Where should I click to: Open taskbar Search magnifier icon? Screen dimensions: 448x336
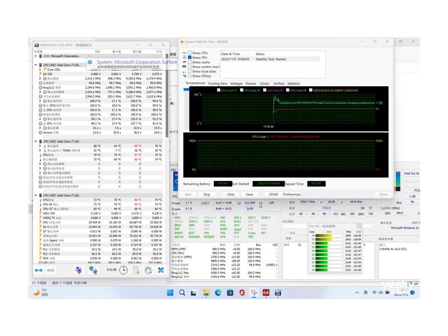click(x=182, y=292)
